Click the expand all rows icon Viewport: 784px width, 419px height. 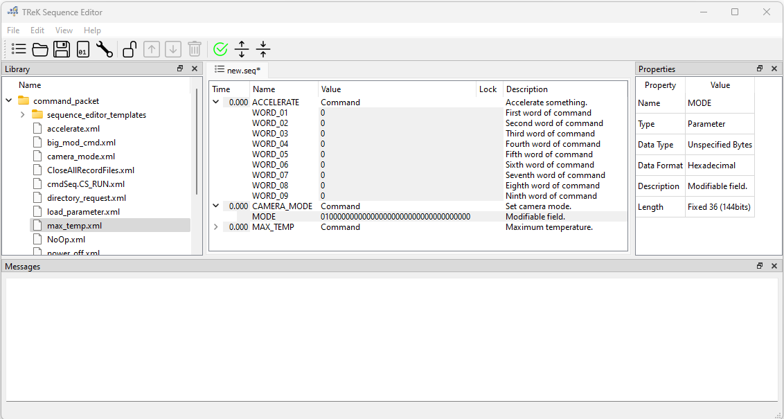click(242, 49)
